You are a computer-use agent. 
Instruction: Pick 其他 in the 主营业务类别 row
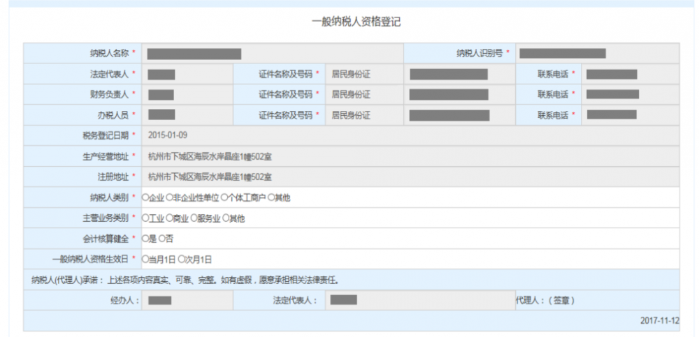tap(226, 218)
